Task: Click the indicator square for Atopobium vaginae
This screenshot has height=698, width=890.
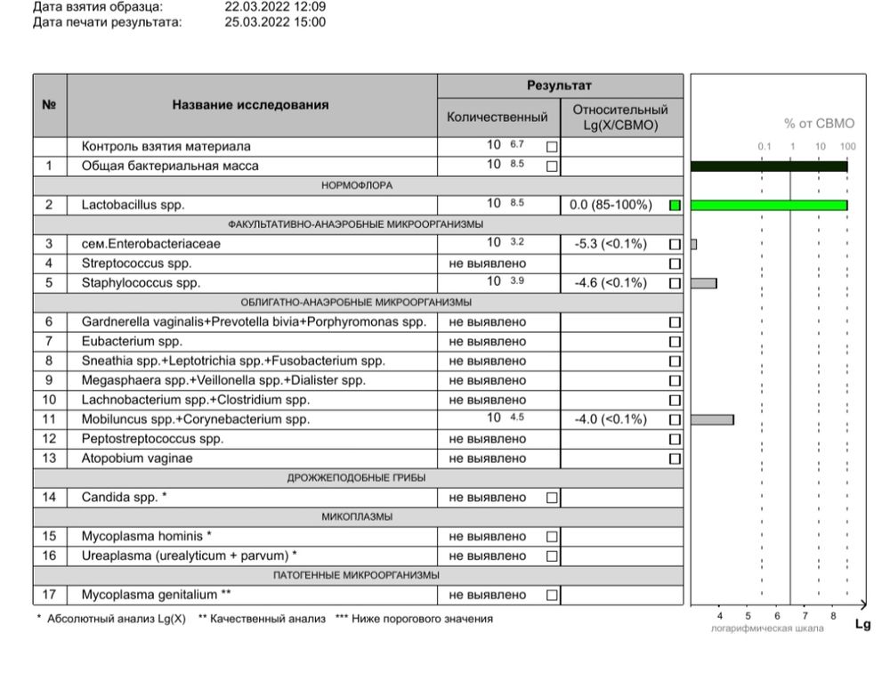Action: tap(675, 459)
